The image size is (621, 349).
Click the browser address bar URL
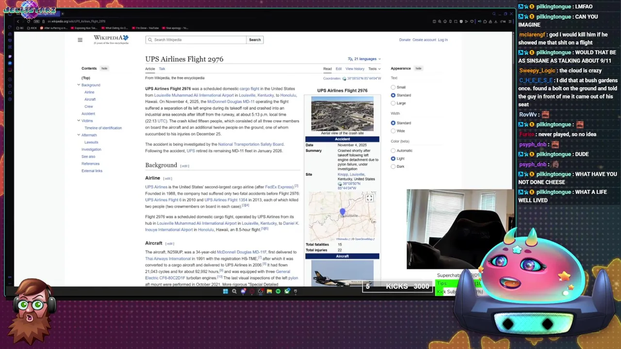point(76,21)
